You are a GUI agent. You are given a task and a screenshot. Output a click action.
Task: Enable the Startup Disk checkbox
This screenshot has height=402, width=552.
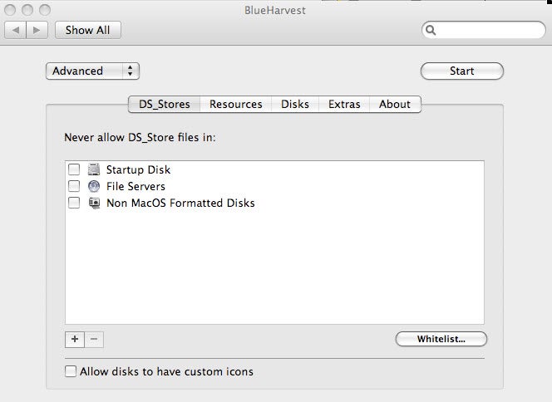pyautogui.click(x=74, y=169)
